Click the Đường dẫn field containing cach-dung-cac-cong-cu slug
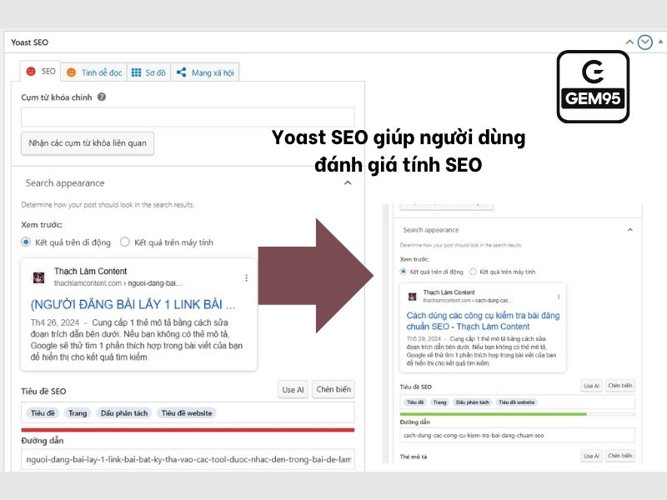 pos(517,435)
